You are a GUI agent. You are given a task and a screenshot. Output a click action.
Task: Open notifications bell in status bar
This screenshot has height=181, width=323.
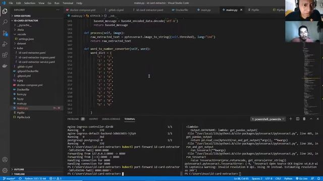(318, 178)
